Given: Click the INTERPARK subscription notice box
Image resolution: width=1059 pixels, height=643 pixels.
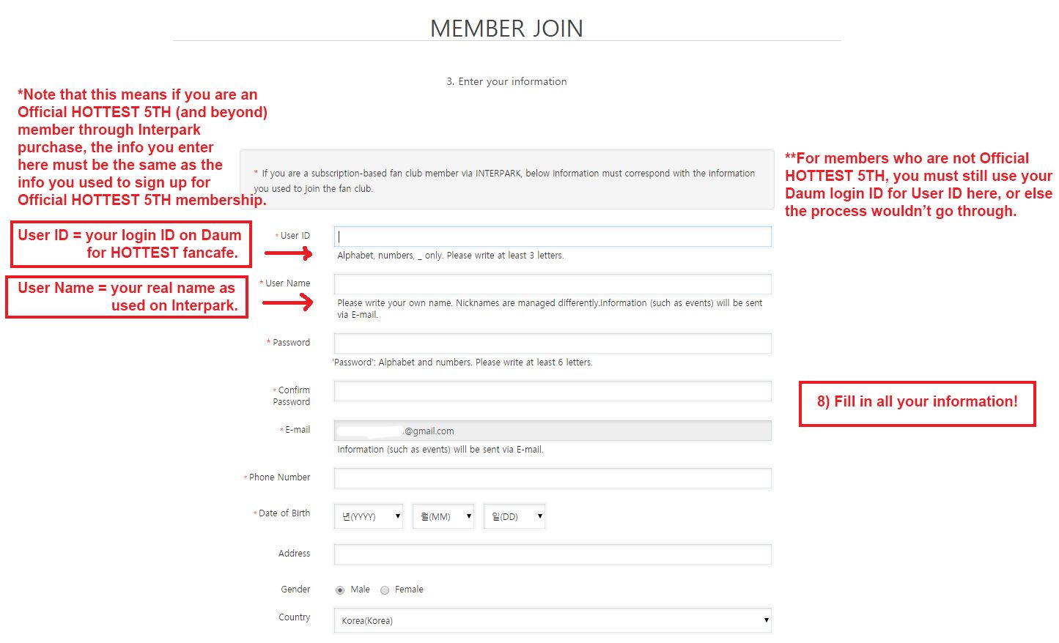Looking at the screenshot, I should point(507,180).
